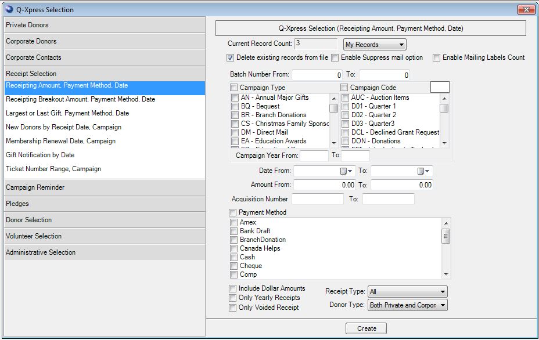Expand the Campaign Reminder section

tap(105, 187)
